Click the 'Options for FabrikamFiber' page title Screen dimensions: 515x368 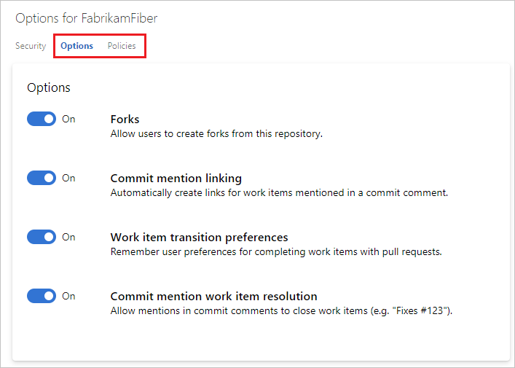pyautogui.click(x=87, y=18)
